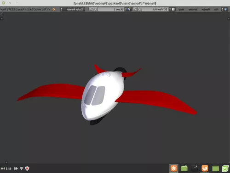Open the Help menu
This screenshot has width=230, height=173.
[x=181, y=10]
